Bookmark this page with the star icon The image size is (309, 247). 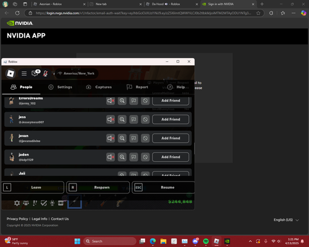(258, 13)
